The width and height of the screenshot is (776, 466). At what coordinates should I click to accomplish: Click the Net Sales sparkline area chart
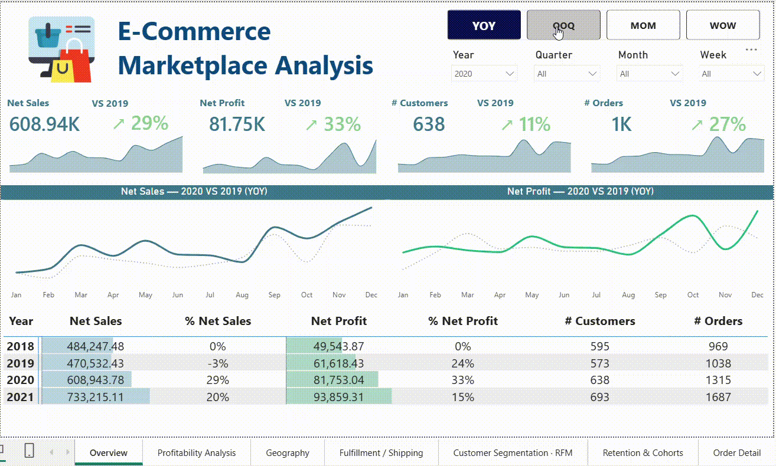(x=96, y=155)
